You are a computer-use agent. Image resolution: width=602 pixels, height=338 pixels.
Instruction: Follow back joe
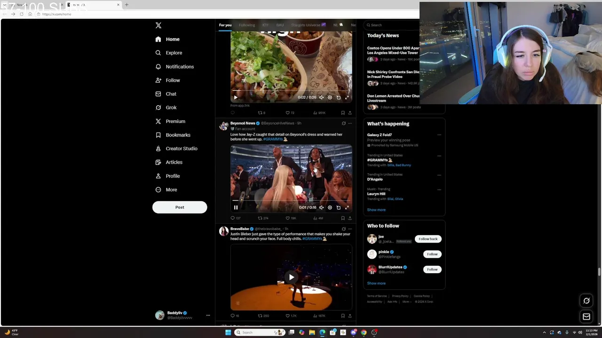tap(428, 239)
